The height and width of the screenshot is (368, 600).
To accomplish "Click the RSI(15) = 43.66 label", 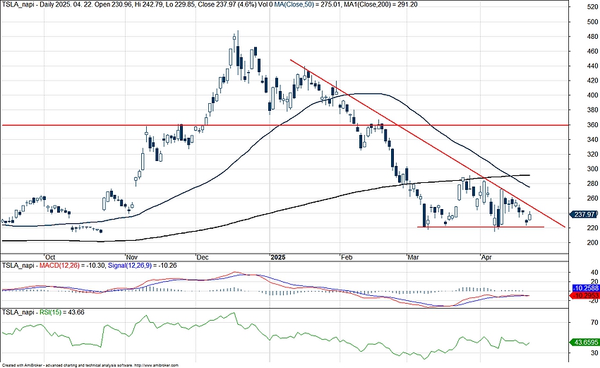I will coord(62,312).
